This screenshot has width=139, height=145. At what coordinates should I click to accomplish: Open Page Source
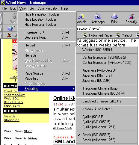(x=47, y=73)
